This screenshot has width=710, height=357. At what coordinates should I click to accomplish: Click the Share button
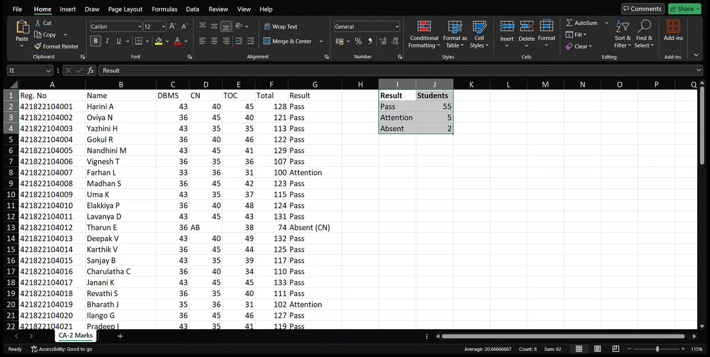[685, 9]
